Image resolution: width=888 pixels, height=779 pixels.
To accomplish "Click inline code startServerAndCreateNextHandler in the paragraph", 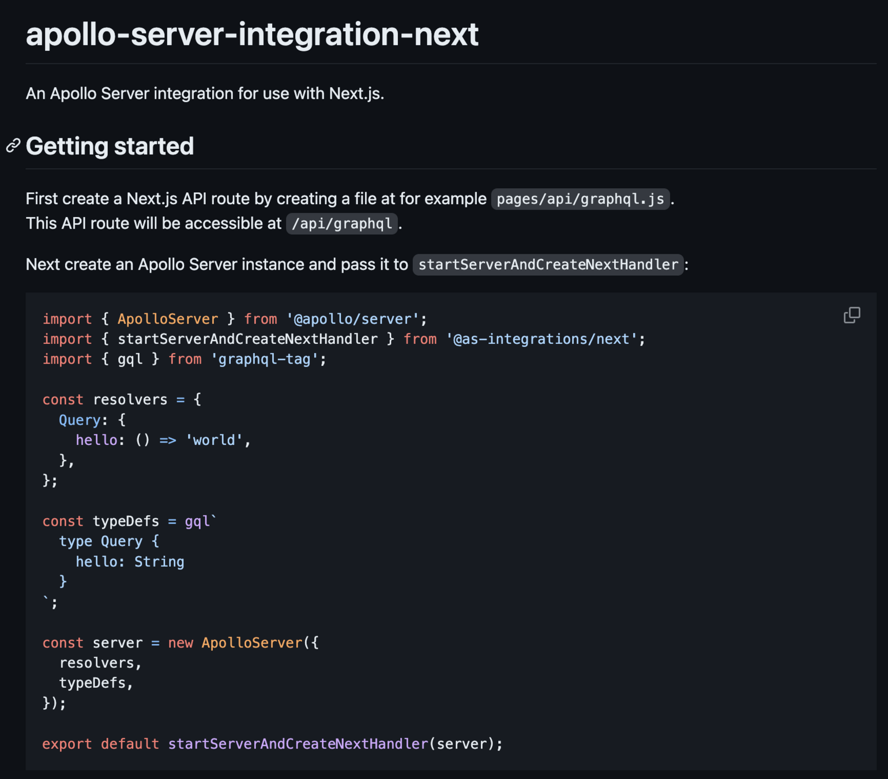I will pos(548,265).
